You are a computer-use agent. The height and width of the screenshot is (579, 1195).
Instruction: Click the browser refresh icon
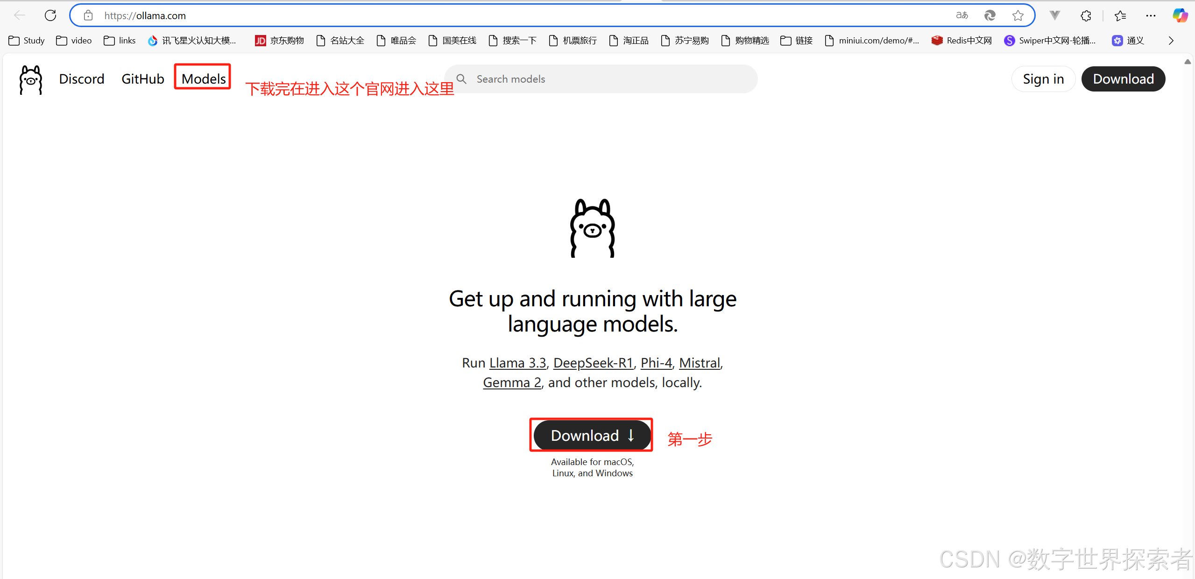pos(50,15)
